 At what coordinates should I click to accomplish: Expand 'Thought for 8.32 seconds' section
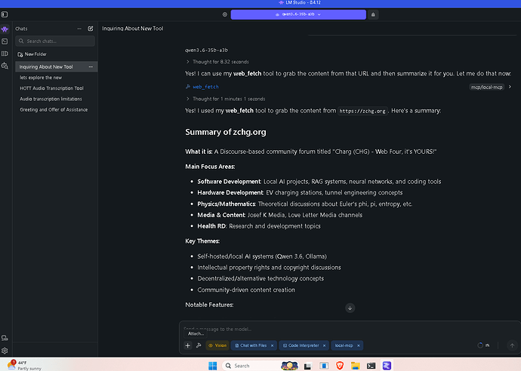pyautogui.click(x=217, y=62)
